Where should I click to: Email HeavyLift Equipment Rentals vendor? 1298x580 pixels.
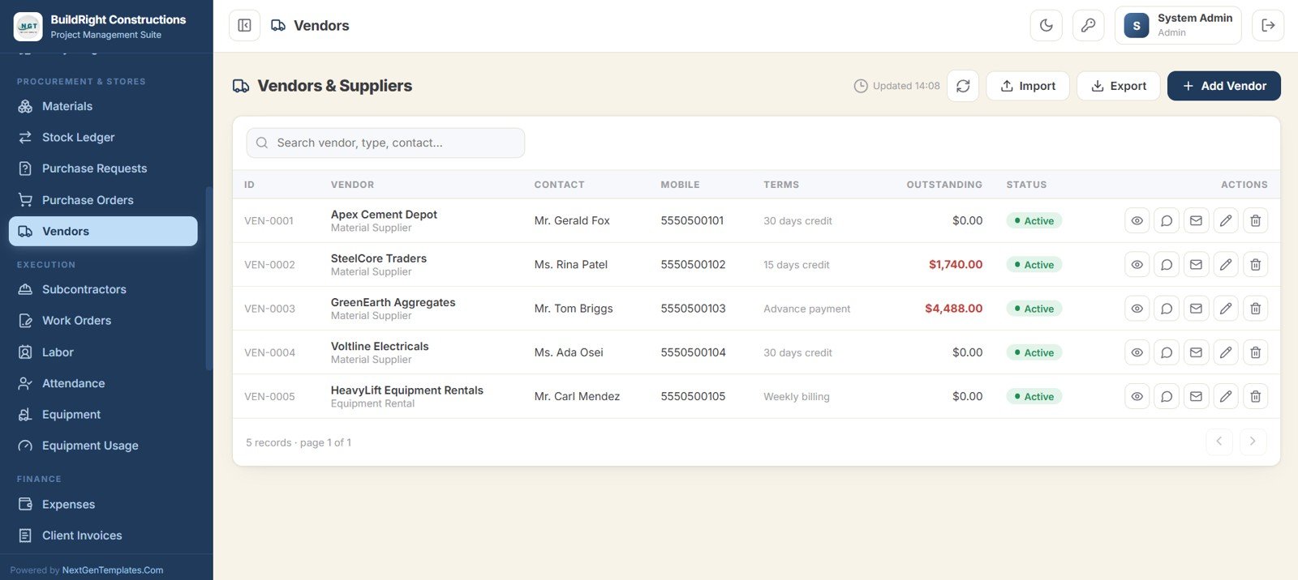(x=1196, y=396)
